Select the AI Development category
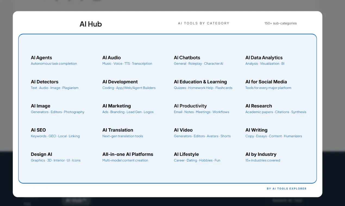This screenshot has width=345, height=206. pyautogui.click(x=120, y=82)
